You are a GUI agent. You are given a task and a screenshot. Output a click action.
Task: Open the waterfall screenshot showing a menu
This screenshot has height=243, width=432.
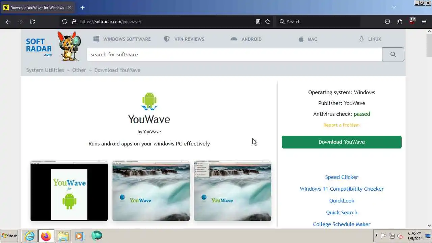(233, 191)
